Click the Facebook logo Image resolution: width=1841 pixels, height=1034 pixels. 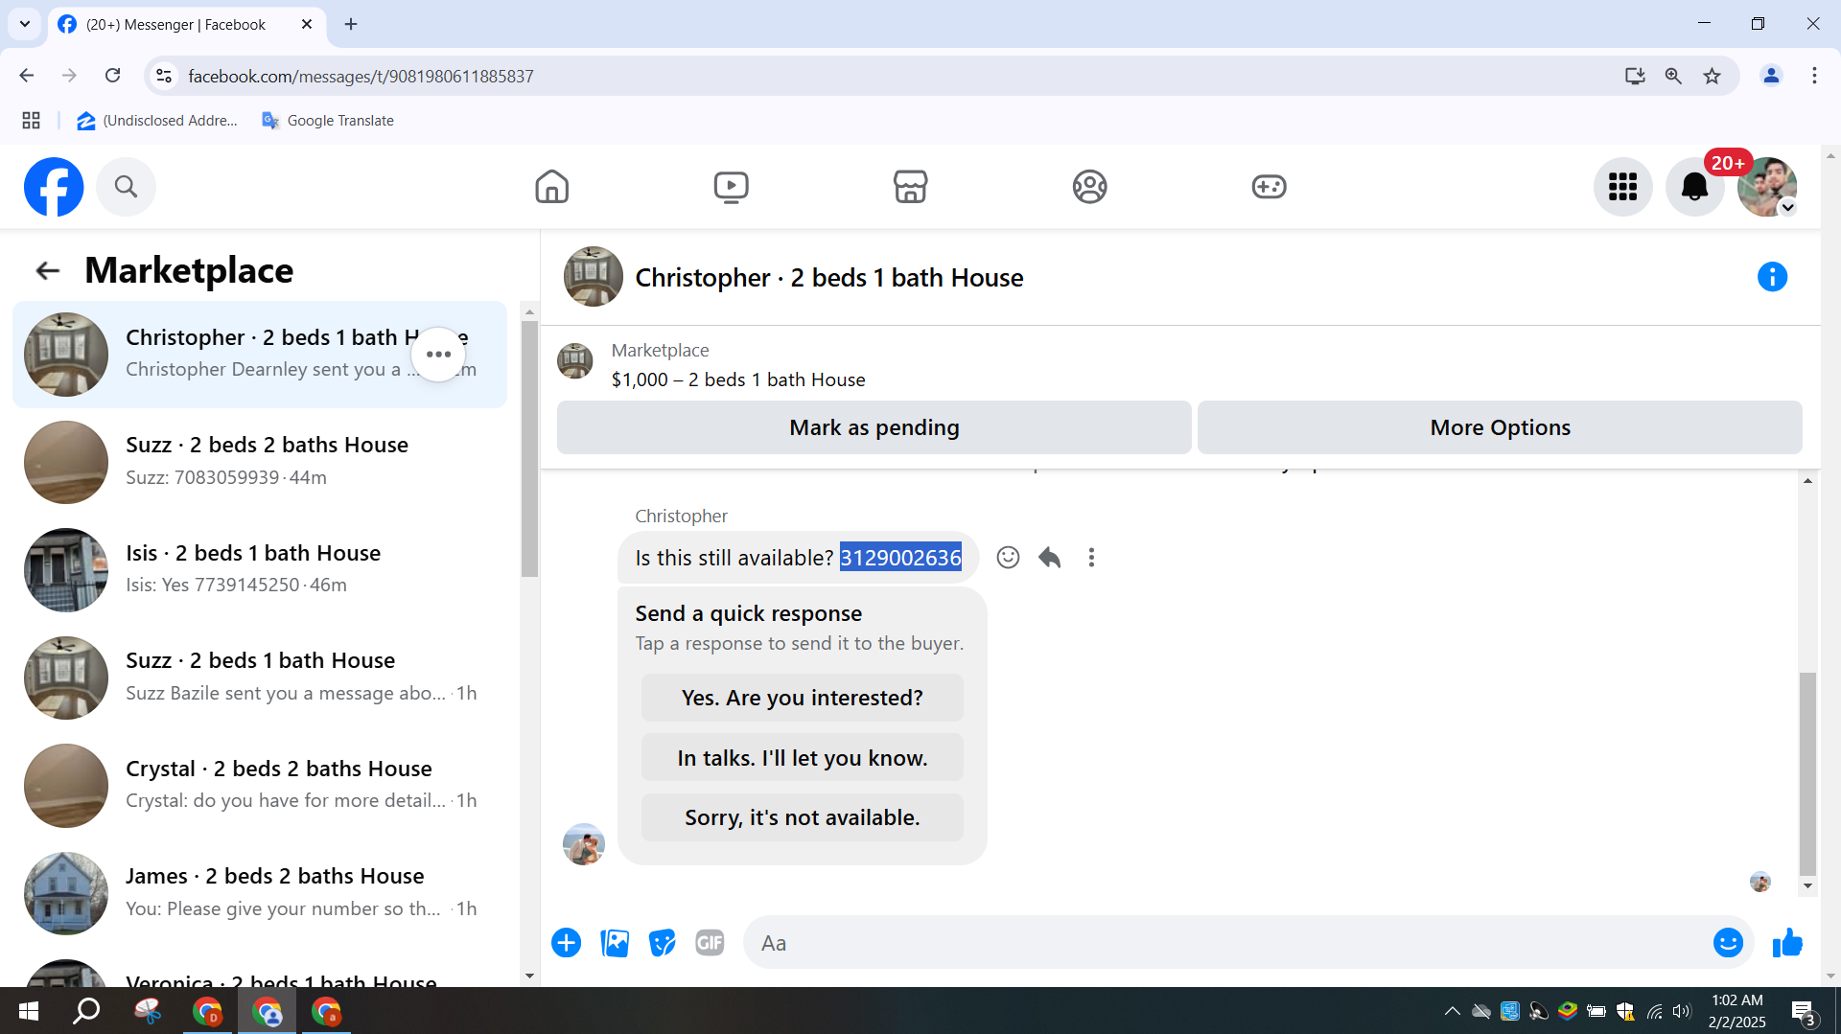(54, 186)
